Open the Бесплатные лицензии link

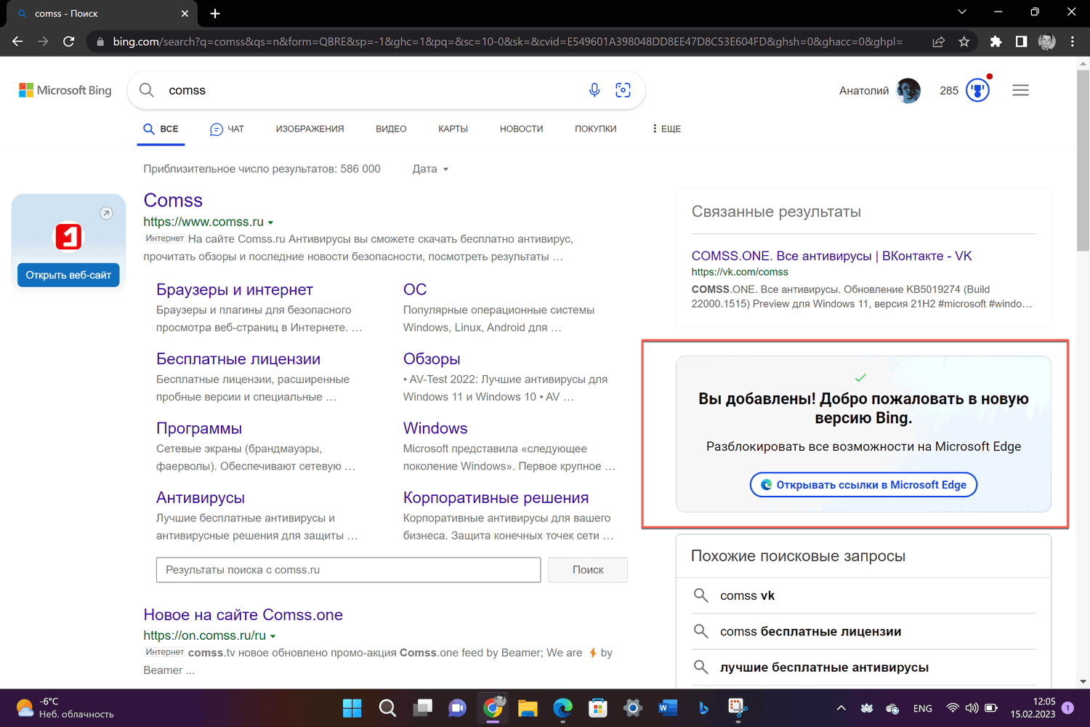tap(238, 359)
